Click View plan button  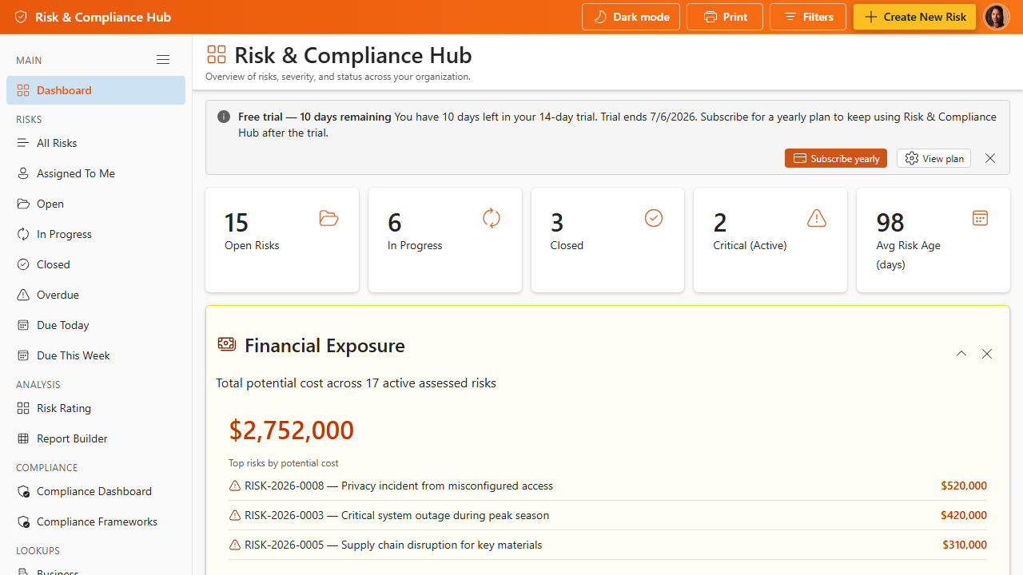click(933, 158)
